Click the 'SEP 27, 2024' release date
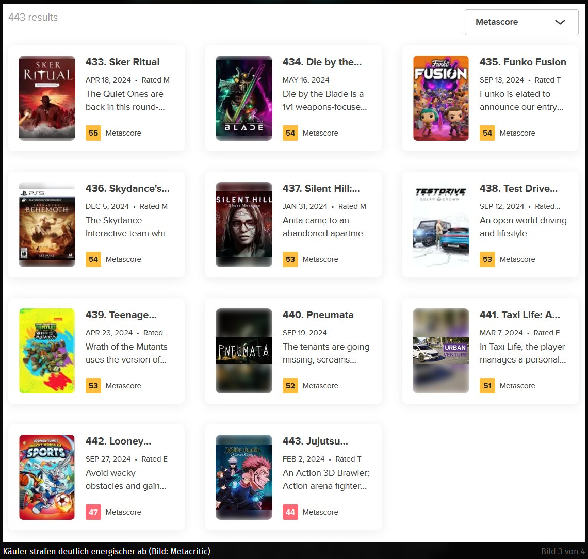 pos(108,459)
